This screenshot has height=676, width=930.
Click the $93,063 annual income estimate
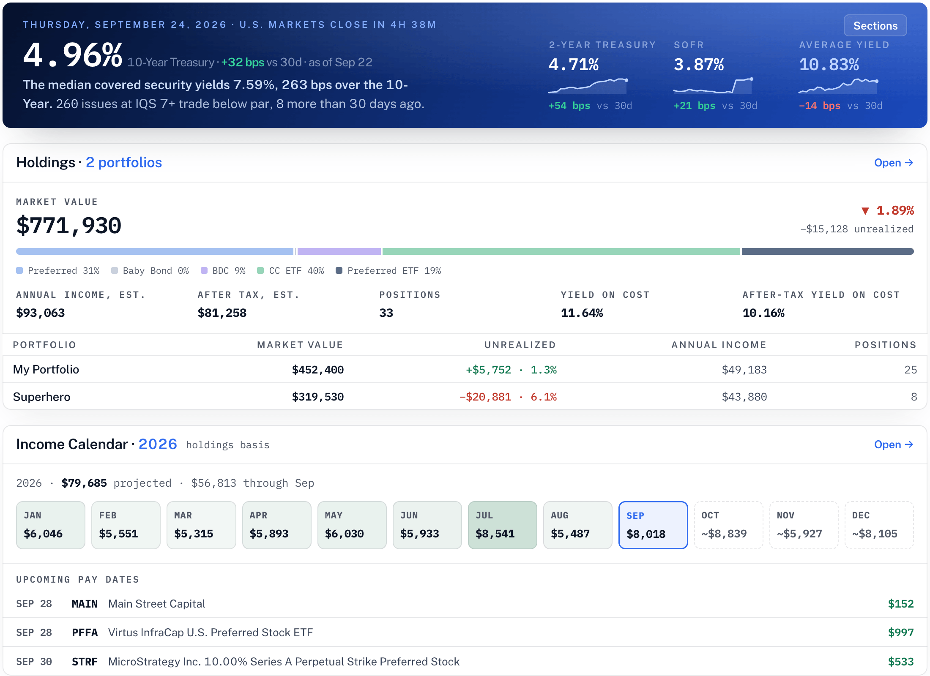(41, 313)
